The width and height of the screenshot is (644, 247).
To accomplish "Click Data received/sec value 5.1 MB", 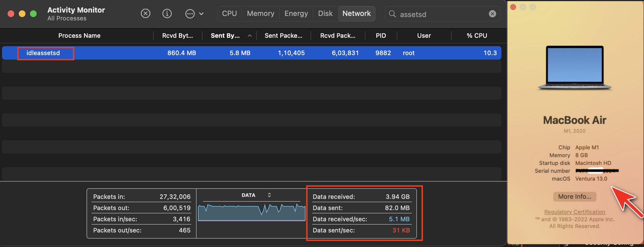I will (399, 219).
